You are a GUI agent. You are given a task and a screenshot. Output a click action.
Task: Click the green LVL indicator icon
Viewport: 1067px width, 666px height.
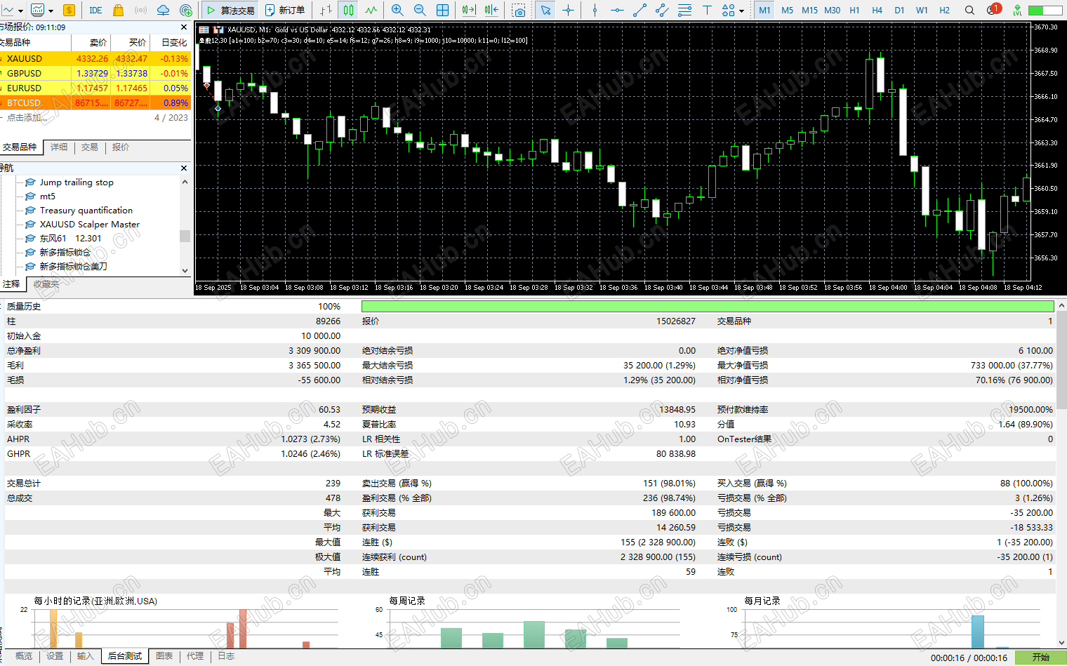coord(1016,10)
